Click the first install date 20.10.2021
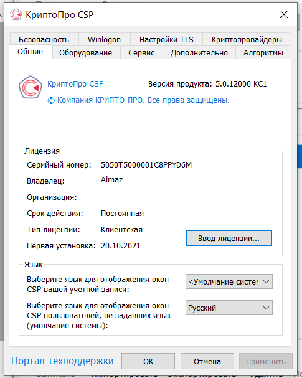 [x=121, y=246]
